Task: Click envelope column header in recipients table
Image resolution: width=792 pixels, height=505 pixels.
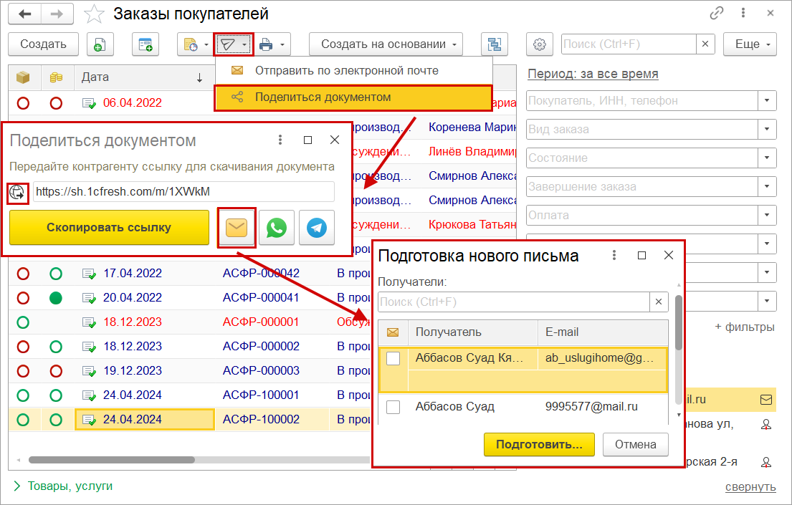Action: 393,332
